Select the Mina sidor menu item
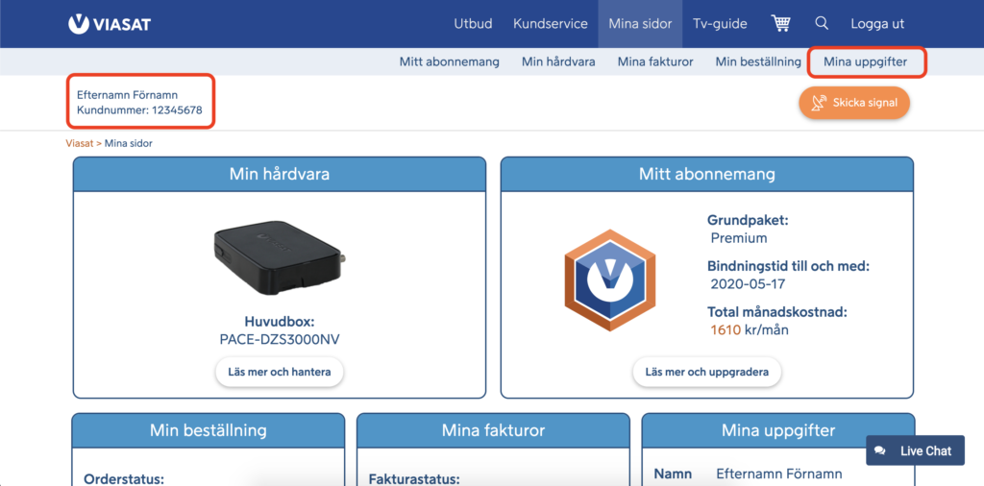 tap(640, 24)
